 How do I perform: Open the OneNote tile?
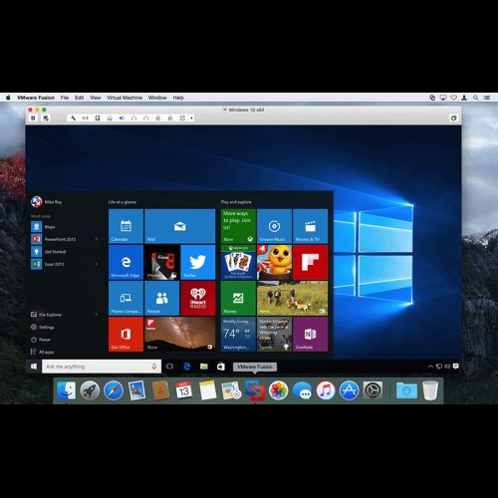310,334
